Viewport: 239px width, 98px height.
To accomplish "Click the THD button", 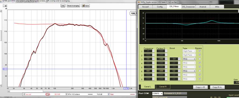I will click(63, 6).
